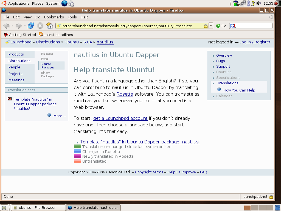Click the green unchanged translation swatch
281x211 pixels.
pyautogui.click(x=77, y=147)
